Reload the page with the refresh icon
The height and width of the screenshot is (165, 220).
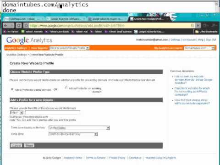[19, 25]
